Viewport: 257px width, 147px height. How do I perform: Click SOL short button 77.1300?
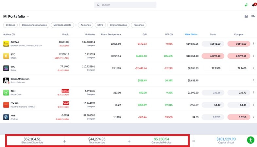213,68
